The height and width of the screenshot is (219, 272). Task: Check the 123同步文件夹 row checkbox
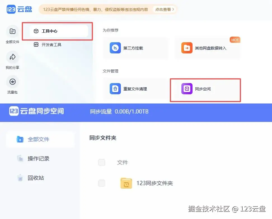(102, 183)
